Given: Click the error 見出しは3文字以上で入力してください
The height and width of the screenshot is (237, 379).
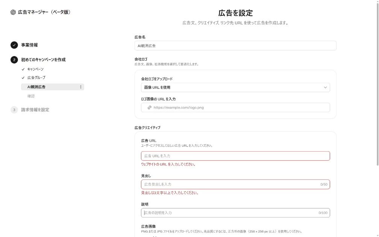Looking at the screenshot, I should [x=170, y=193].
